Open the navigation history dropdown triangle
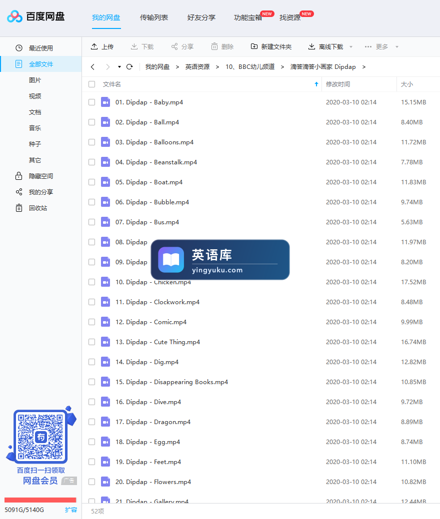 (119, 67)
